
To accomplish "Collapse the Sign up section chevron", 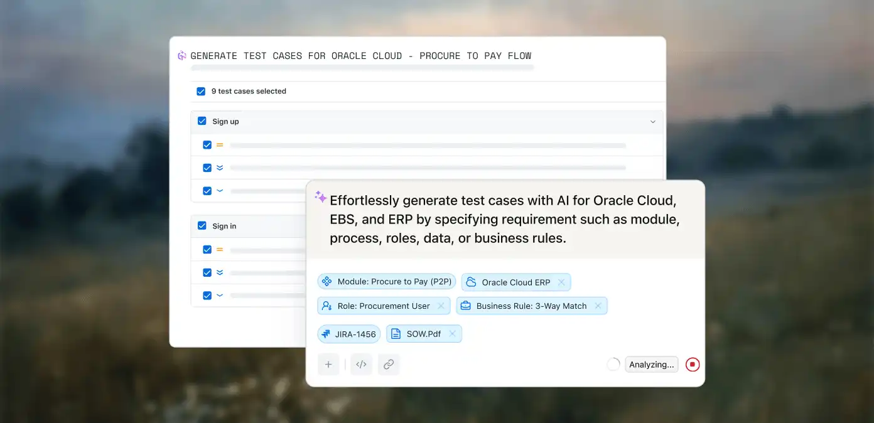I will click(652, 122).
